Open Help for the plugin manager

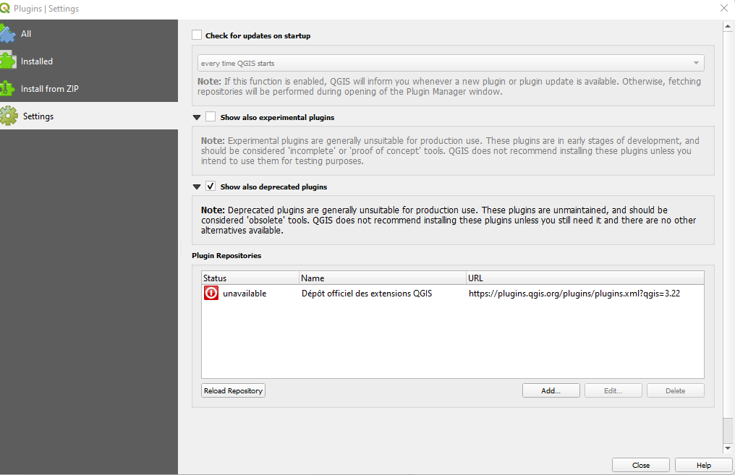(704, 465)
